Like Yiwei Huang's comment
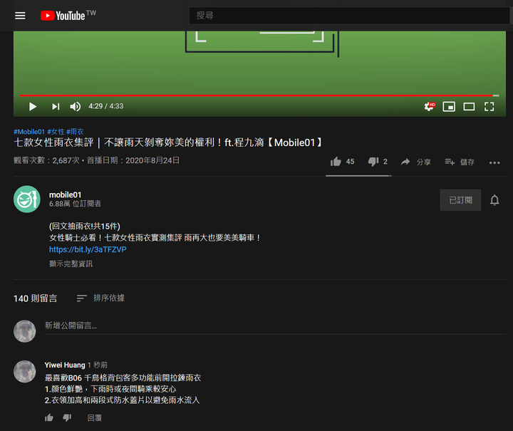The image size is (513, 431). [x=49, y=417]
